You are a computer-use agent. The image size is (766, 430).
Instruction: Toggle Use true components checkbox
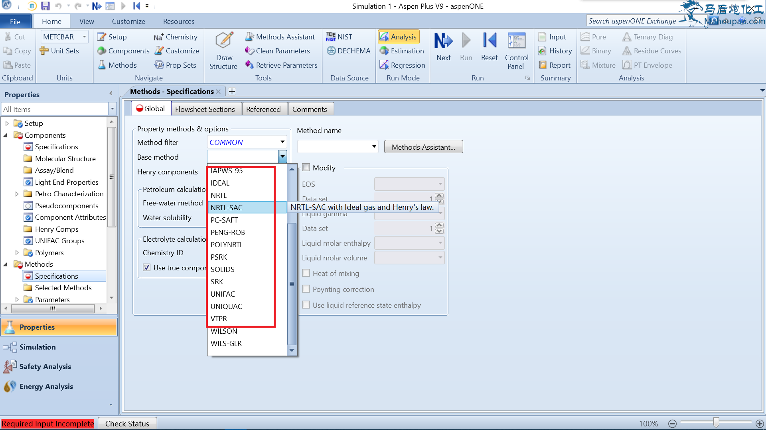pos(146,268)
